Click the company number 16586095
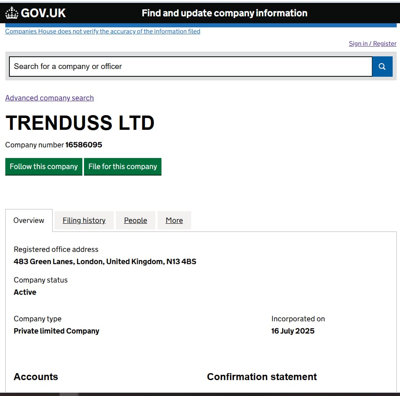The height and width of the screenshot is (396, 400). coord(84,145)
